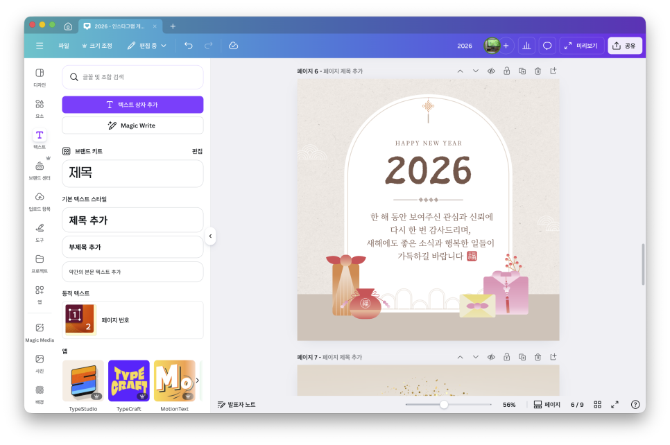Open the user profile avatar
Image resolution: width=670 pixels, height=445 pixels.
(x=492, y=46)
